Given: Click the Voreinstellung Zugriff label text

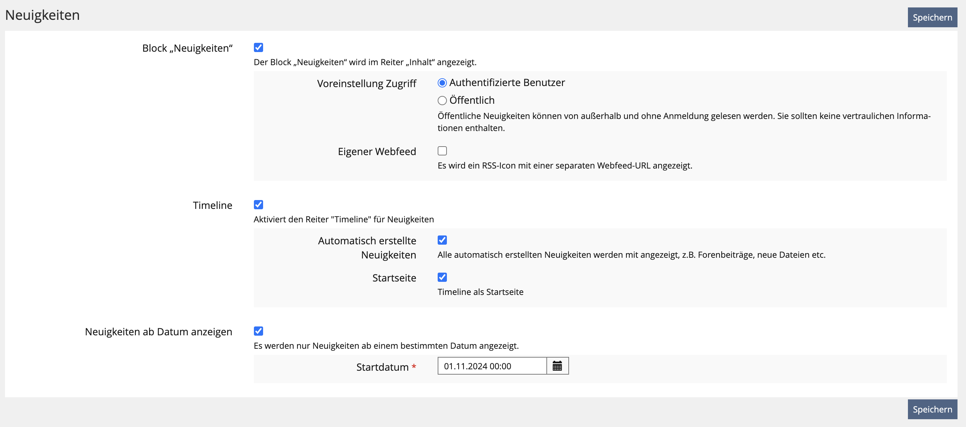Looking at the screenshot, I should click(x=366, y=83).
